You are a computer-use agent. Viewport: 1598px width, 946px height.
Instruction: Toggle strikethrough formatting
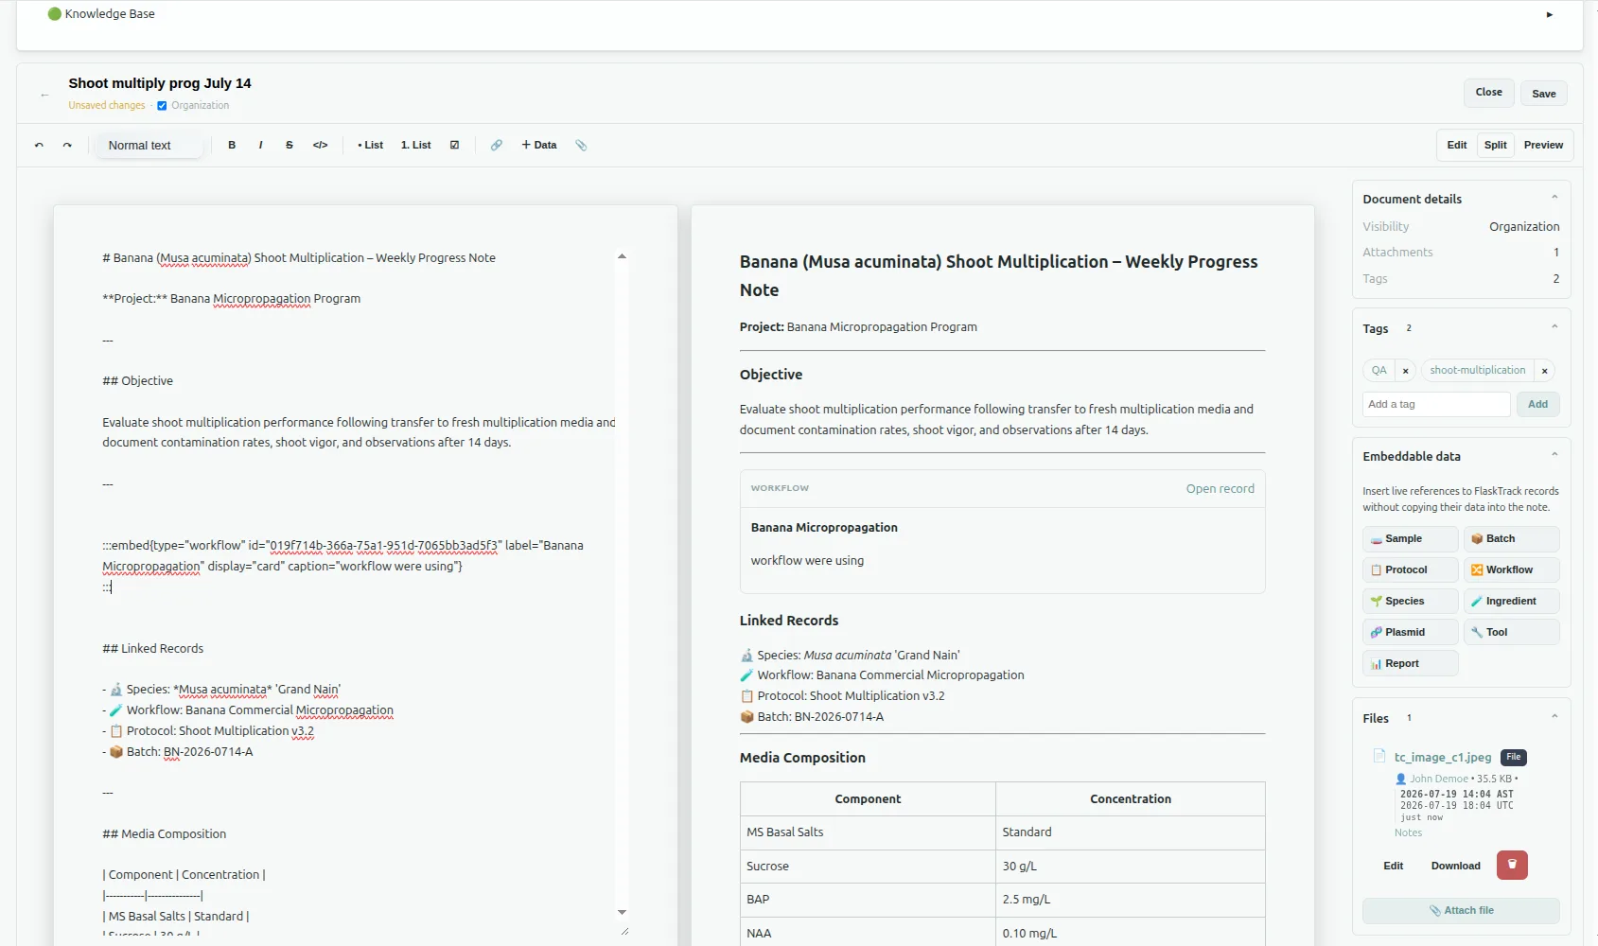tap(290, 146)
